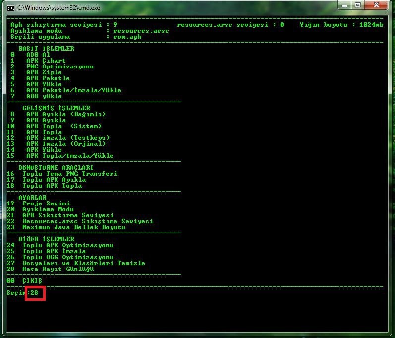
Task: Select '24 Toplu APK Optimizasyonu' entry
Action: coord(60,245)
